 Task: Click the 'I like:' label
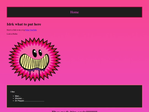point(13,92)
